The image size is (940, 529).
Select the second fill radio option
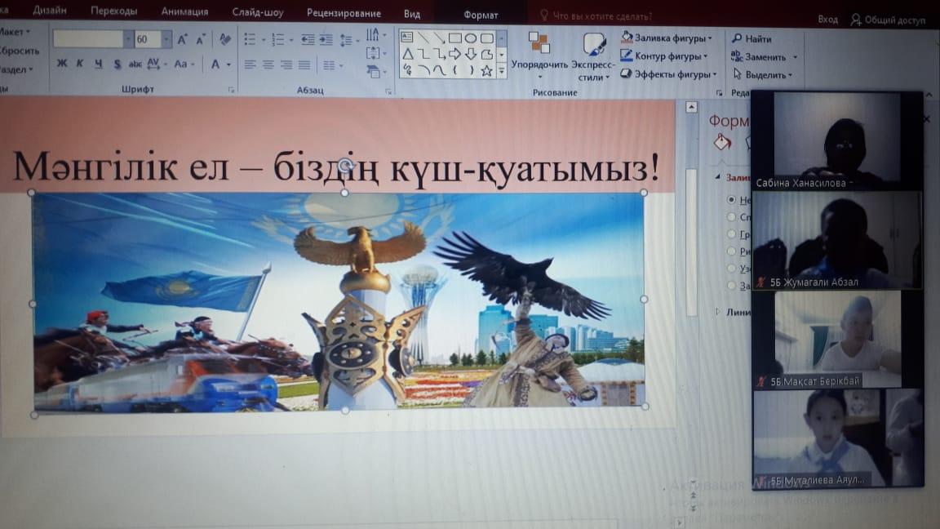pyautogui.click(x=731, y=217)
